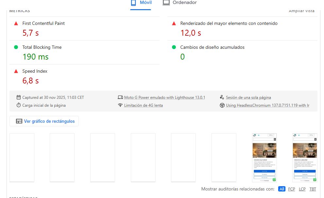Screen dimensions: 324x198
Task: Click the calendar icon beside Captured at
Action: (19, 98)
